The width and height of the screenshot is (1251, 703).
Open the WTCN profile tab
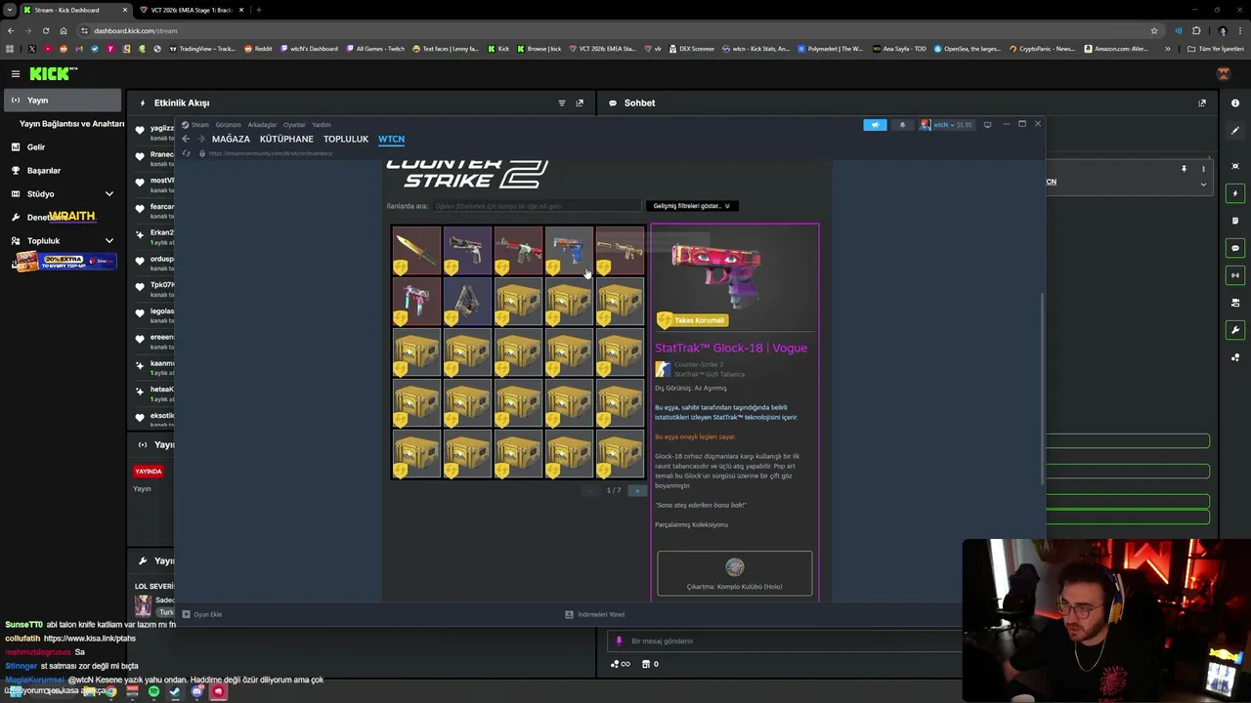[391, 139]
